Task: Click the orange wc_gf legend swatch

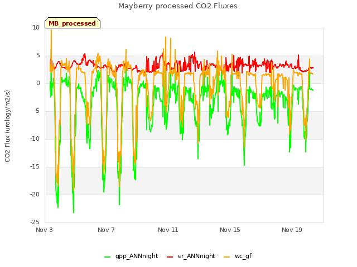Action: [227, 257]
